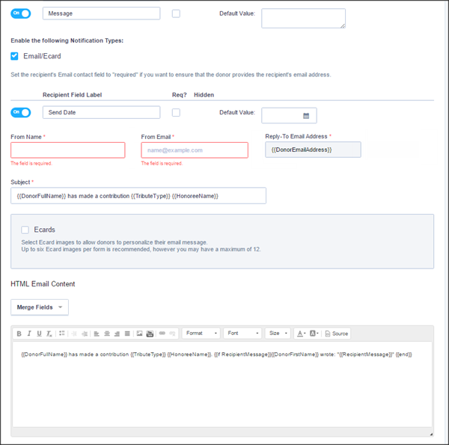Image resolution: width=449 pixels, height=445 pixels.
Task: Open the Send Date calendar picker
Action: (306, 116)
